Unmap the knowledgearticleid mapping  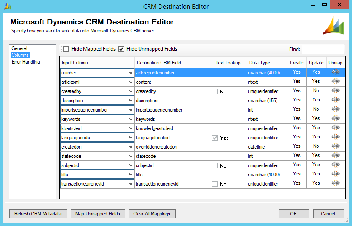(336, 128)
